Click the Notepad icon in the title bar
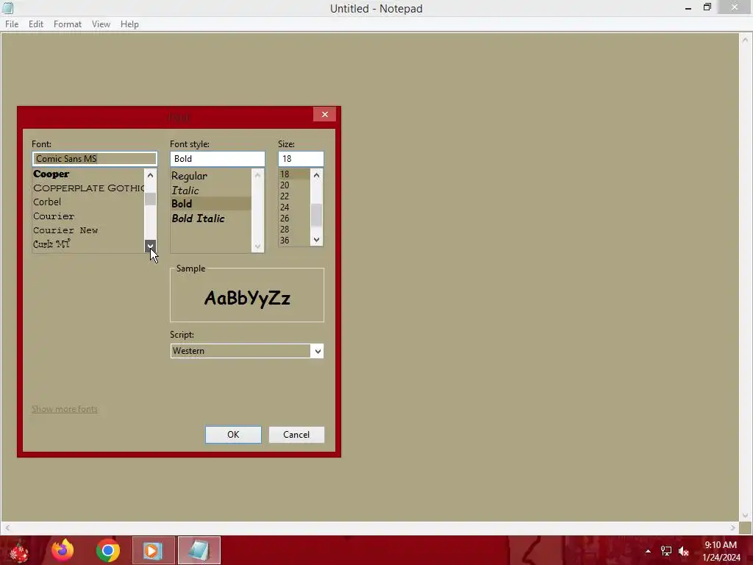 click(x=7, y=8)
